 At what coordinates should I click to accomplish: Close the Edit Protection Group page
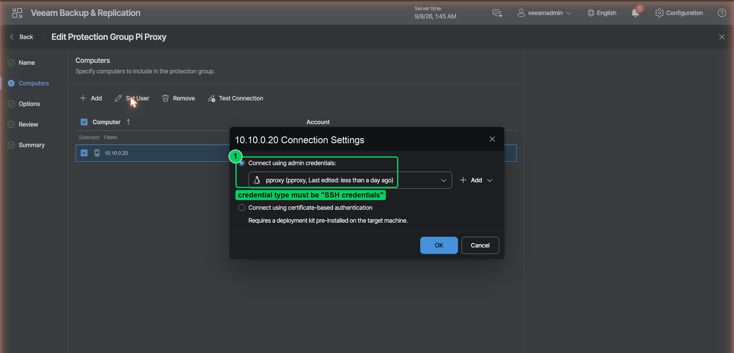click(722, 37)
